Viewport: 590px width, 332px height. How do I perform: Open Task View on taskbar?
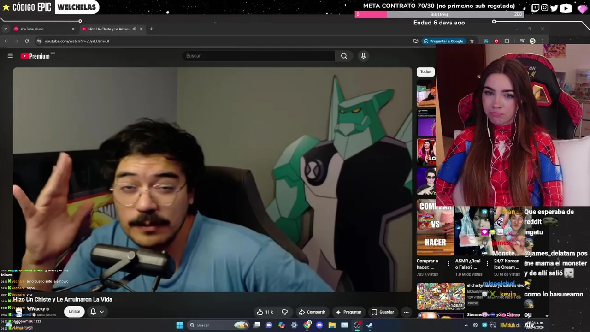257,325
